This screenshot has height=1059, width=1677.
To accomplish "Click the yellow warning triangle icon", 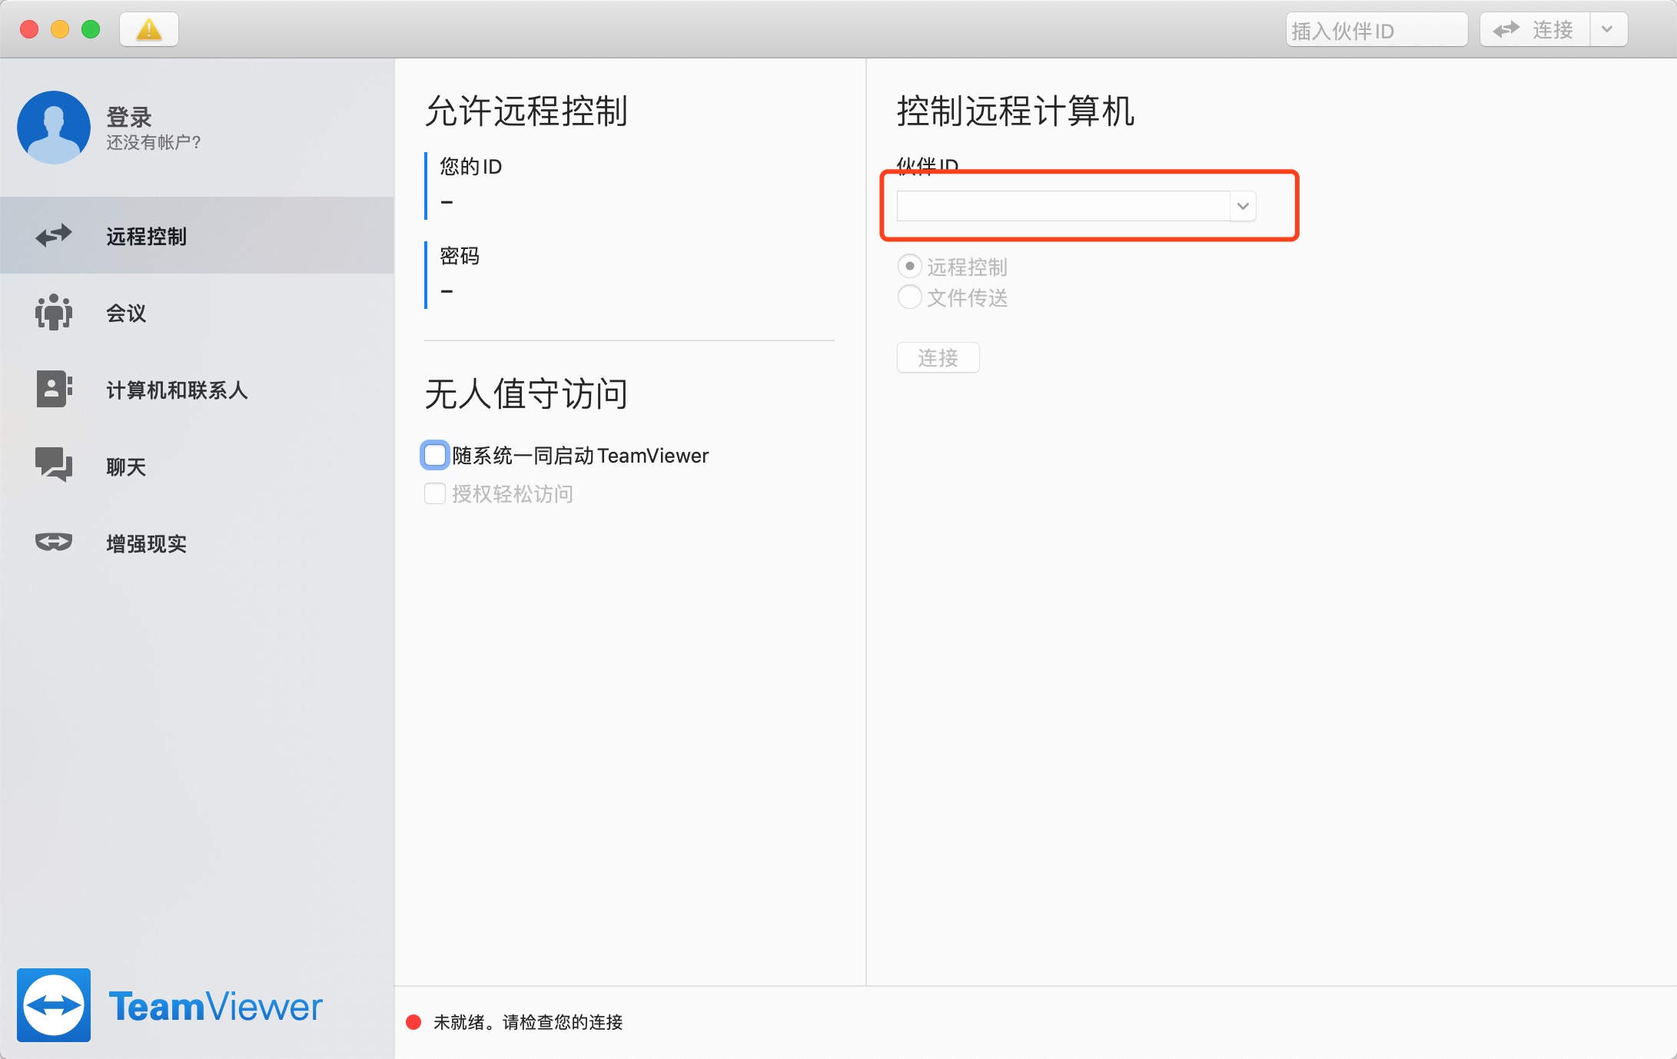I will (149, 30).
